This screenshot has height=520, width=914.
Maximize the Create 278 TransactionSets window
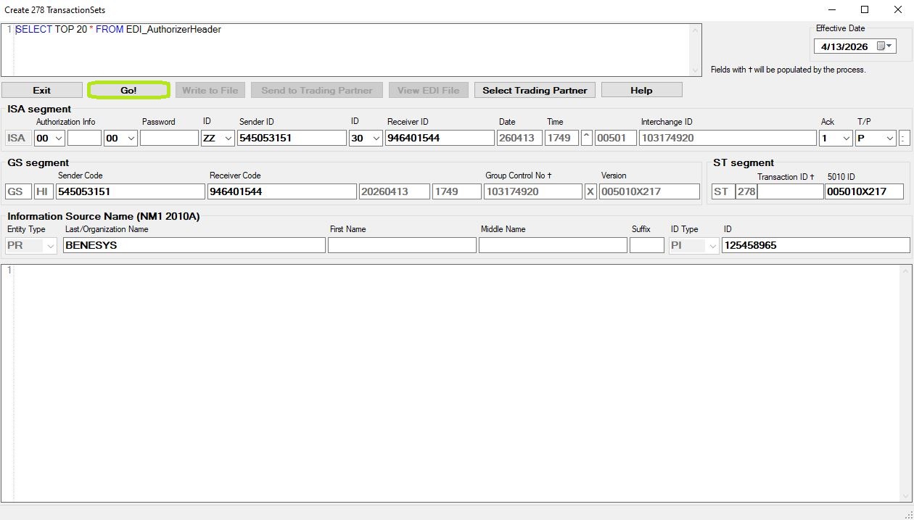(865, 9)
